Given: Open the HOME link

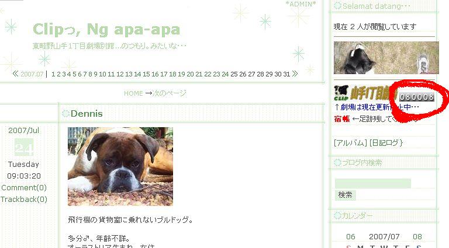Looking at the screenshot, I should pyautogui.click(x=133, y=93).
